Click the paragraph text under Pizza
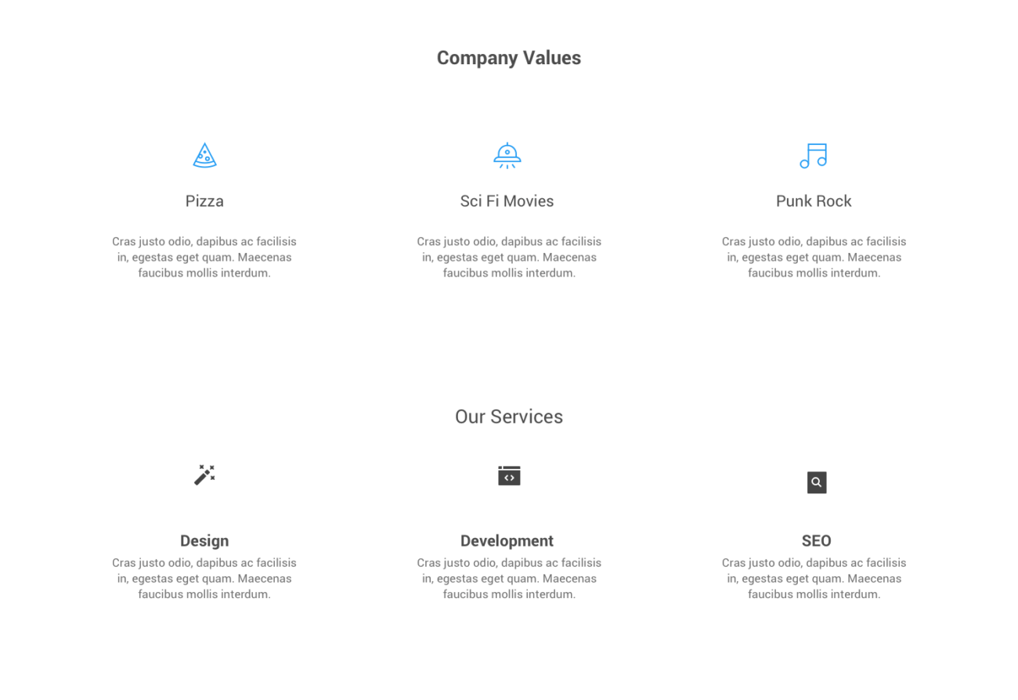 pos(204,257)
